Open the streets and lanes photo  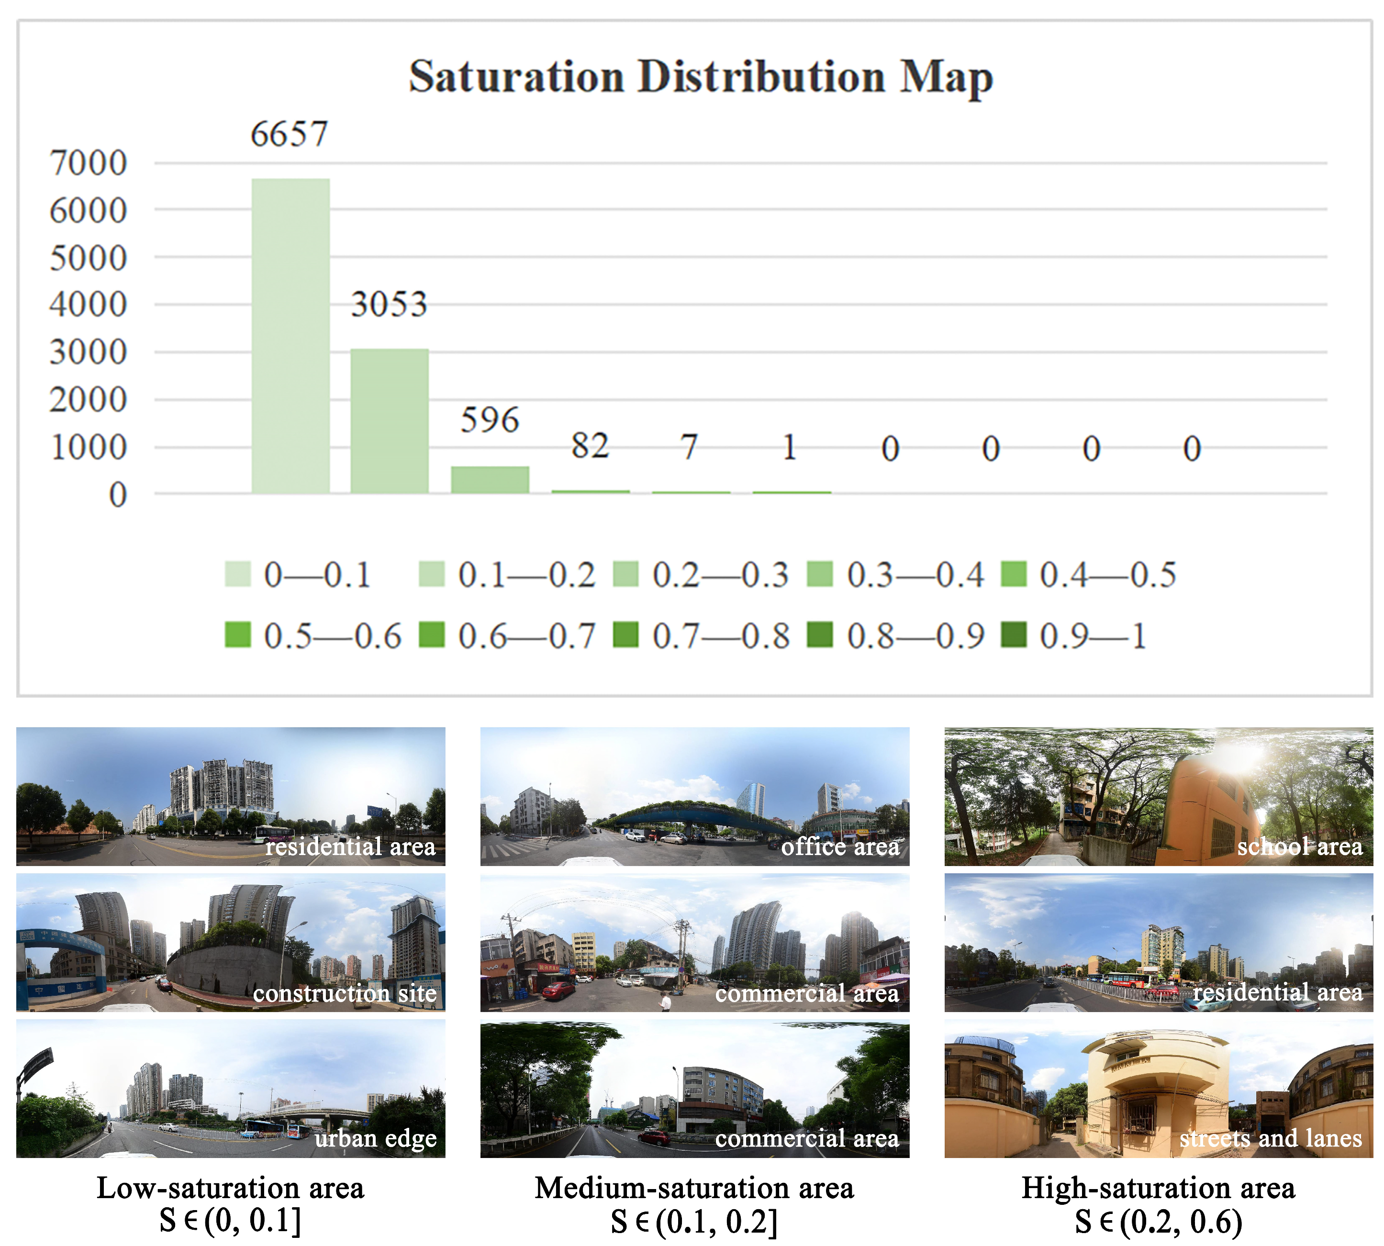(1158, 1088)
